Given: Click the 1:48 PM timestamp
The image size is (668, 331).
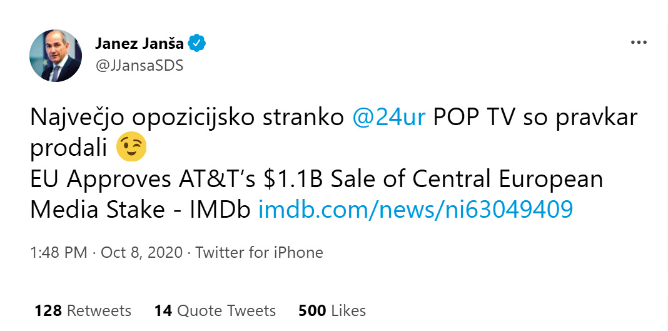Looking at the screenshot, I should pos(58,253).
